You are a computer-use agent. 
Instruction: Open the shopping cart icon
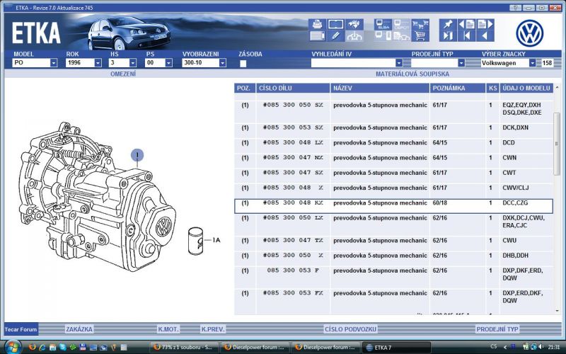coord(420,35)
